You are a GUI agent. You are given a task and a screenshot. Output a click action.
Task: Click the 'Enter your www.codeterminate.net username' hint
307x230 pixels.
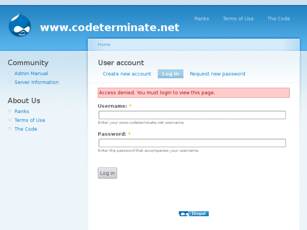pyautogui.click(x=141, y=123)
